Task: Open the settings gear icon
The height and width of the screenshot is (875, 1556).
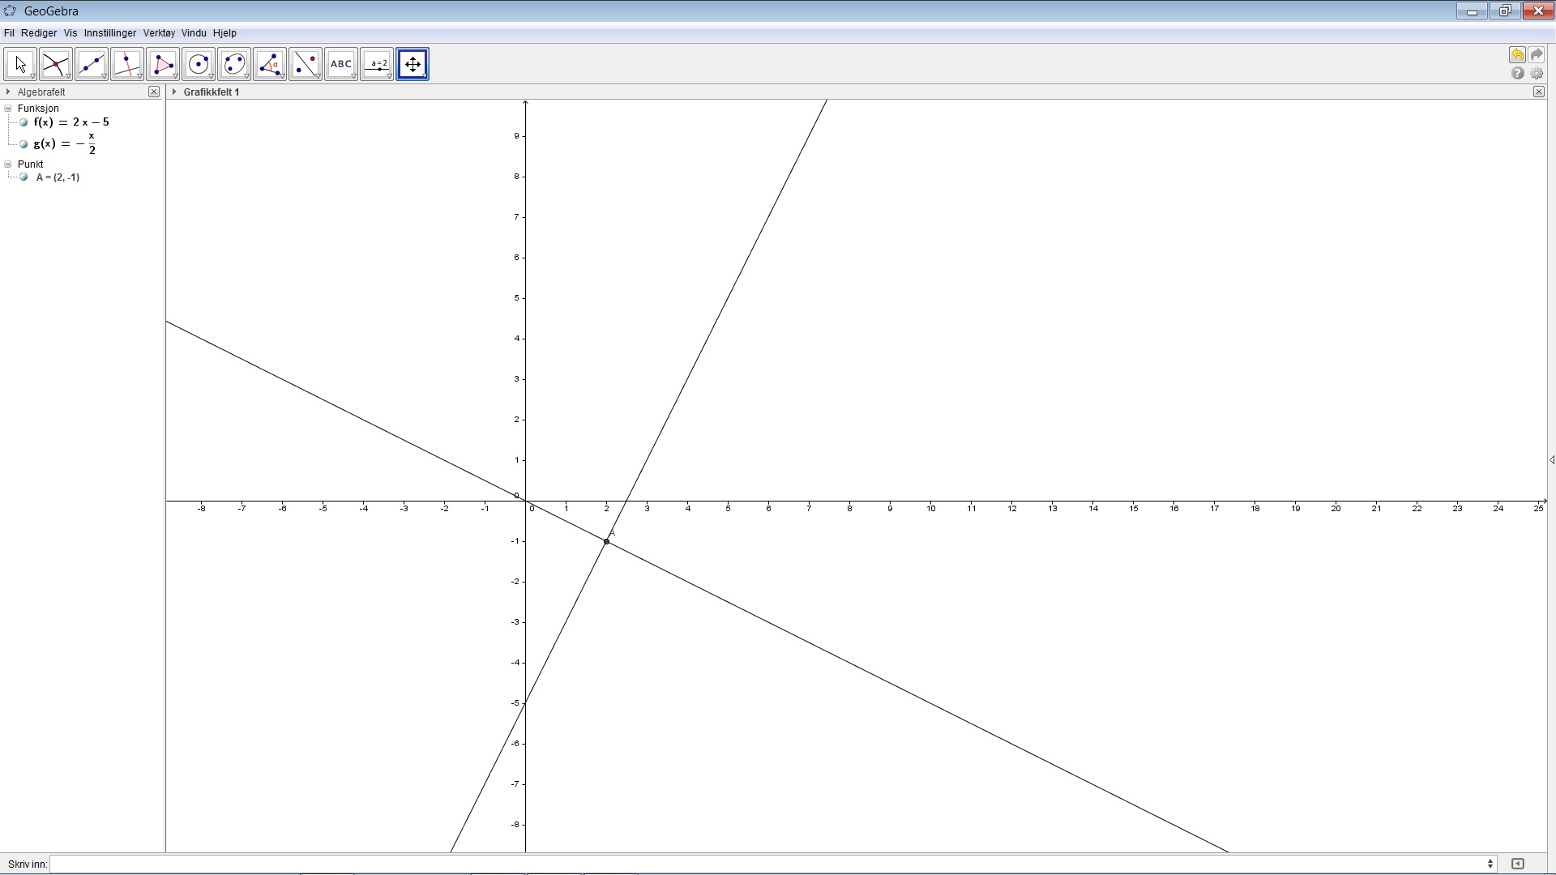Action: tap(1537, 73)
